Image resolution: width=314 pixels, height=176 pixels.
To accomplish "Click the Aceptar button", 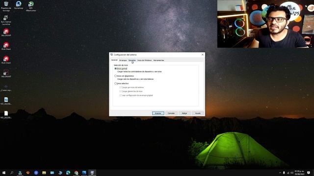I will point(158,113).
